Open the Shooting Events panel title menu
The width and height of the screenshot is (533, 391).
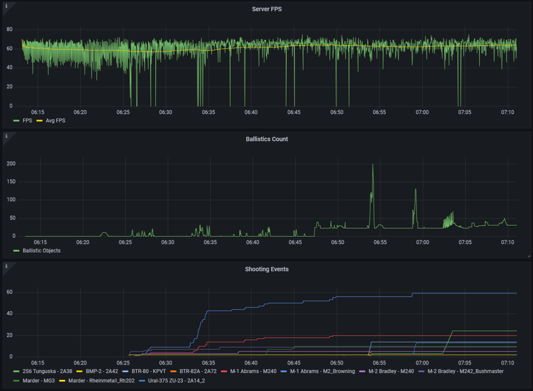point(266,269)
